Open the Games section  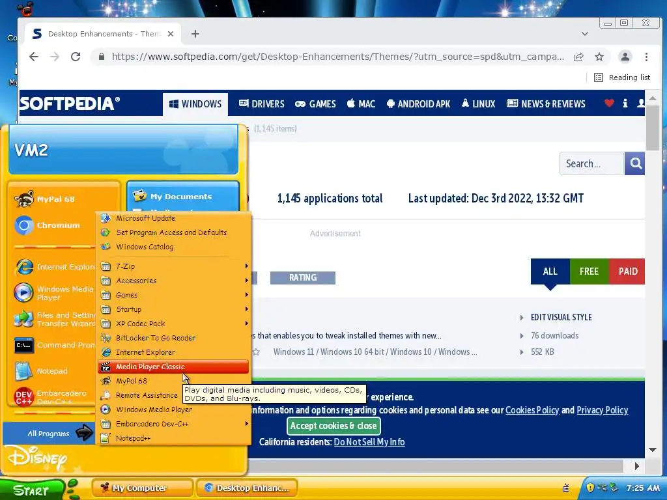[x=316, y=104]
